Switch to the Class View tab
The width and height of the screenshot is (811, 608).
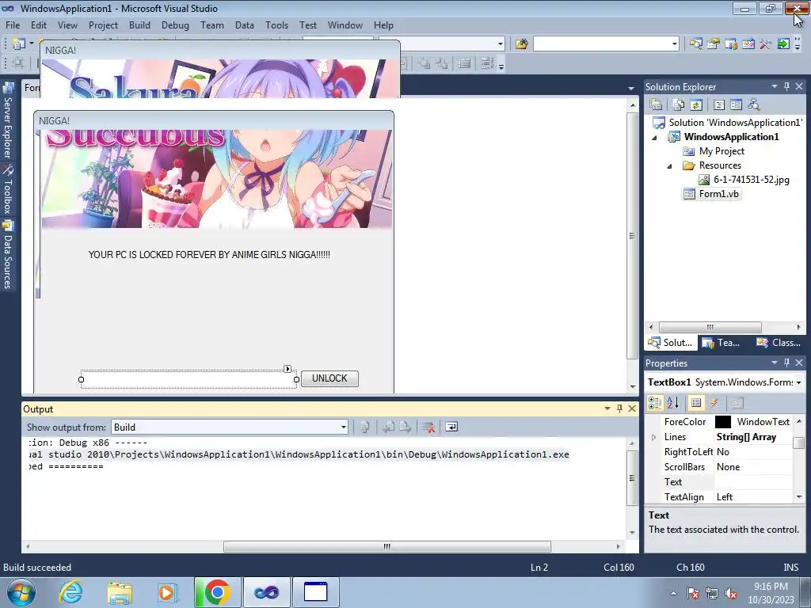point(779,343)
